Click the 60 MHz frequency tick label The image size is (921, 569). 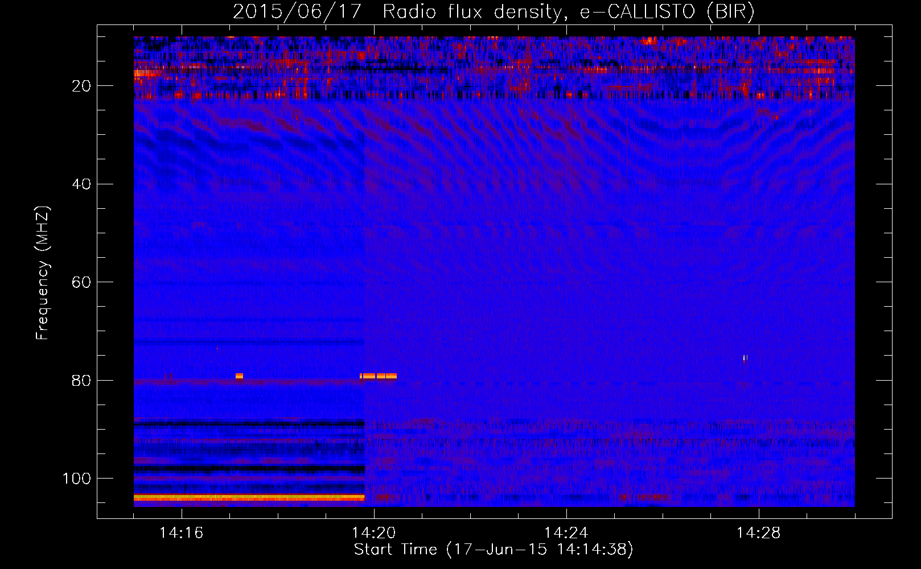click(x=82, y=282)
